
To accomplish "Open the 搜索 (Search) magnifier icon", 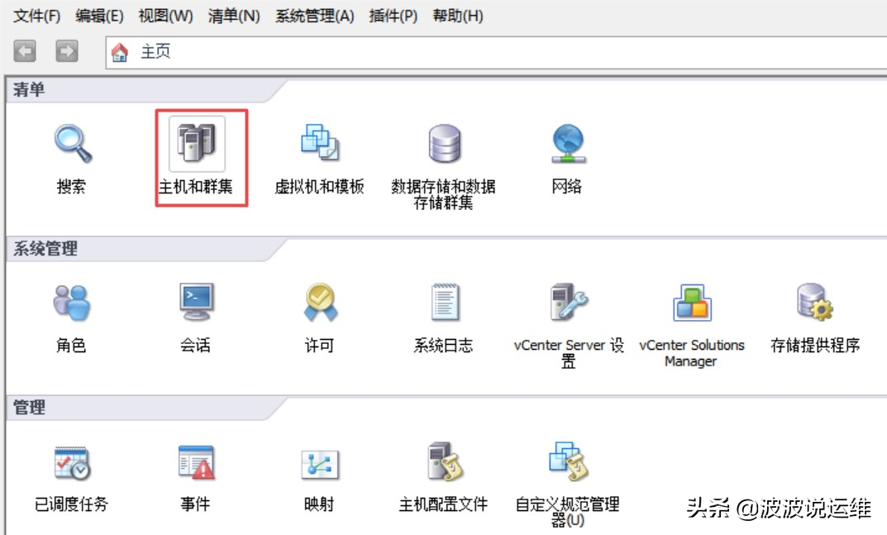I will 73,144.
